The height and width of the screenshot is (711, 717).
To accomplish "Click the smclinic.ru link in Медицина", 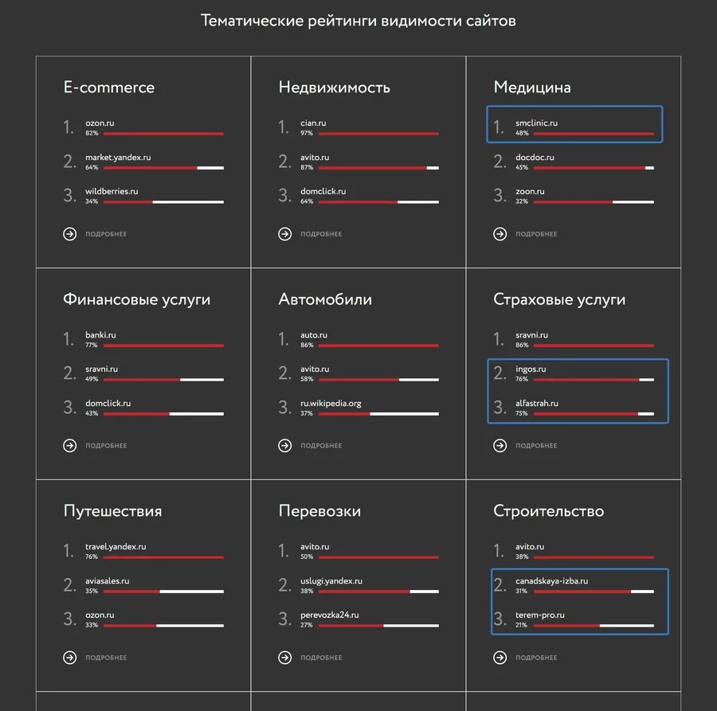I will coord(536,123).
